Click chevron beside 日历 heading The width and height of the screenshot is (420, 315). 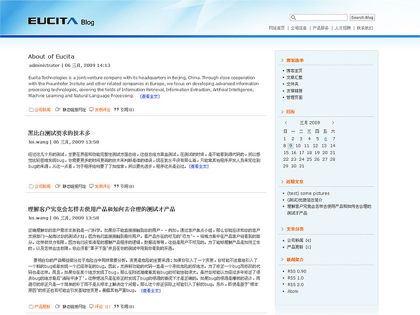282,112
